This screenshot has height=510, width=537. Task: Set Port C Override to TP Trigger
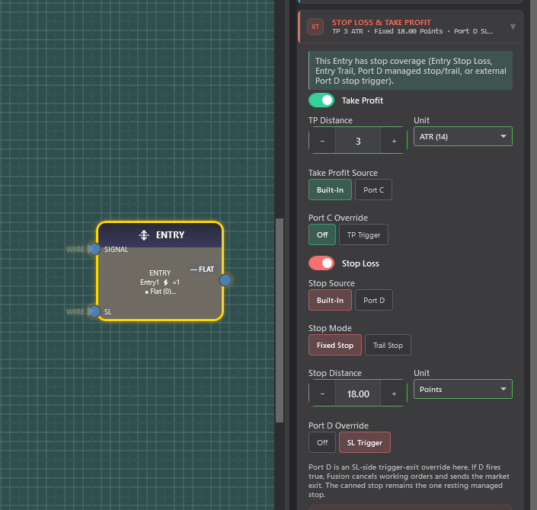pyautogui.click(x=363, y=234)
